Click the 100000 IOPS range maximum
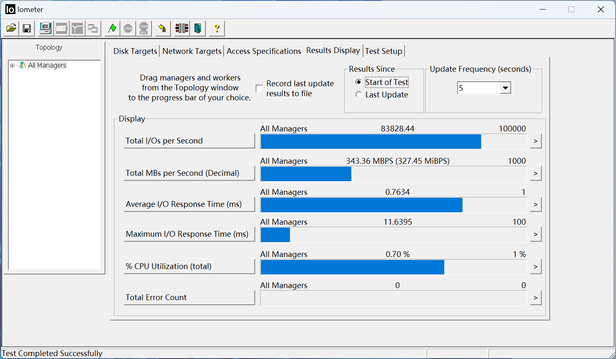 point(512,129)
